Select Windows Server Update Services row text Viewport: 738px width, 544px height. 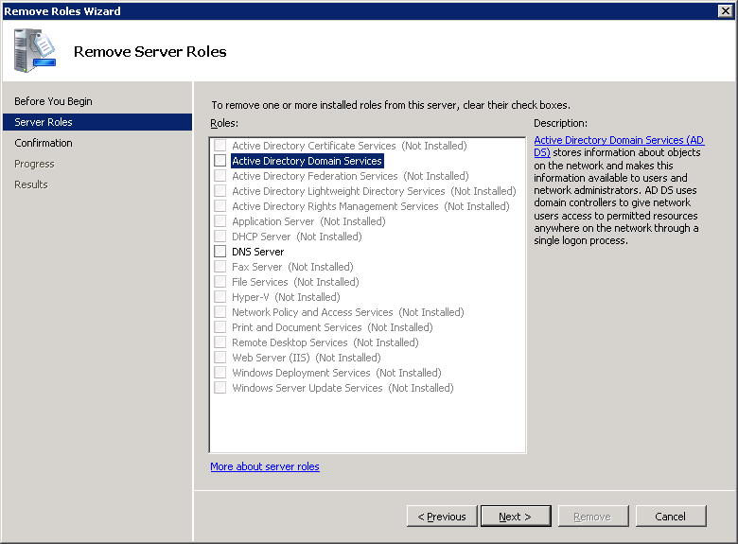coord(343,387)
